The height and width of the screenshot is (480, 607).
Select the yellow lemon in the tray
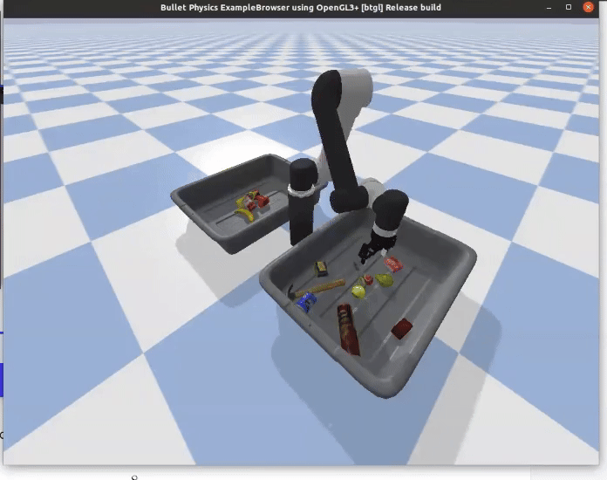358,291
